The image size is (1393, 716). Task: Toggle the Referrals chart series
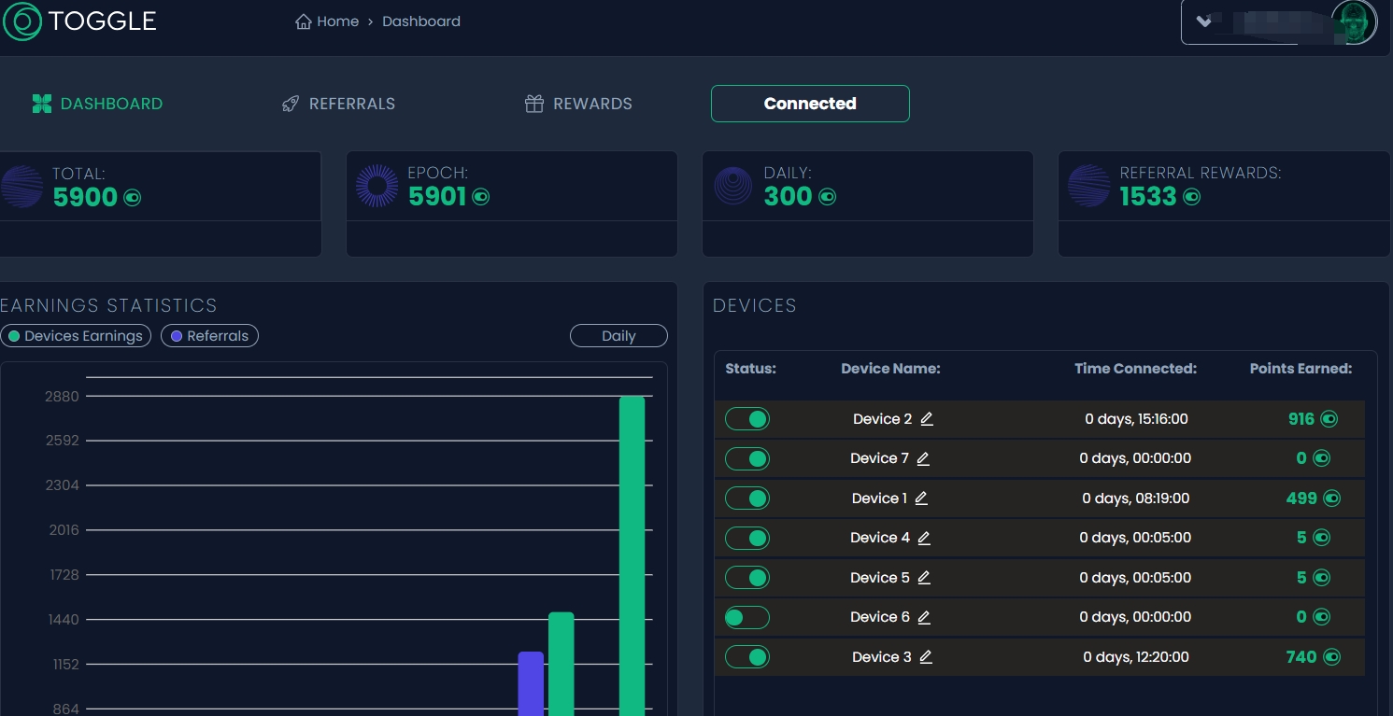(209, 336)
